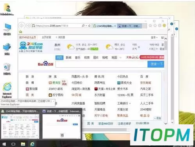The image size is (195, 147).
Task: Expand the more categories chevron after 地图
Action: coord(120,57)
